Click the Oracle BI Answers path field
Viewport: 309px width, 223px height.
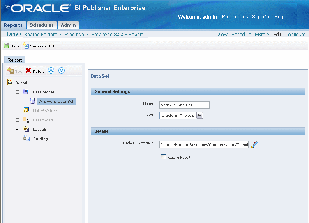[x=204, y=145]
